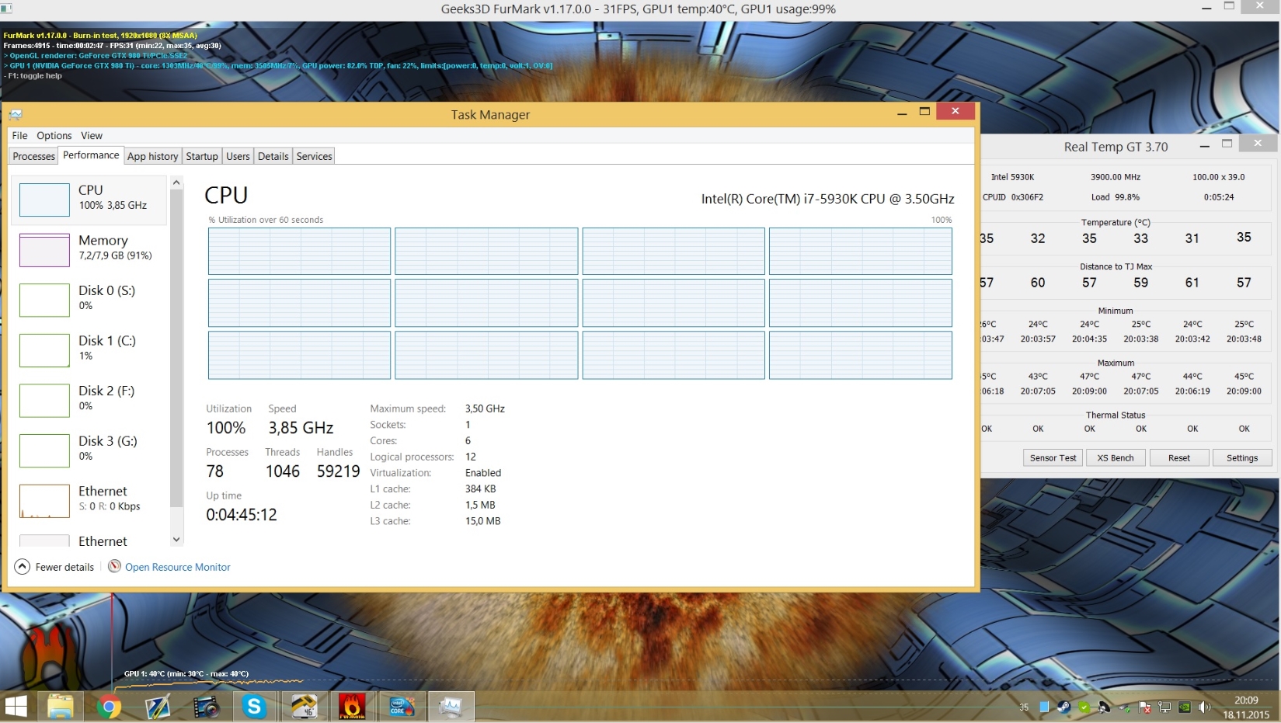Click the F1: toggle help text in FurMark
This screenshot has width=1281, height=723.
click(x=33, y=76)
